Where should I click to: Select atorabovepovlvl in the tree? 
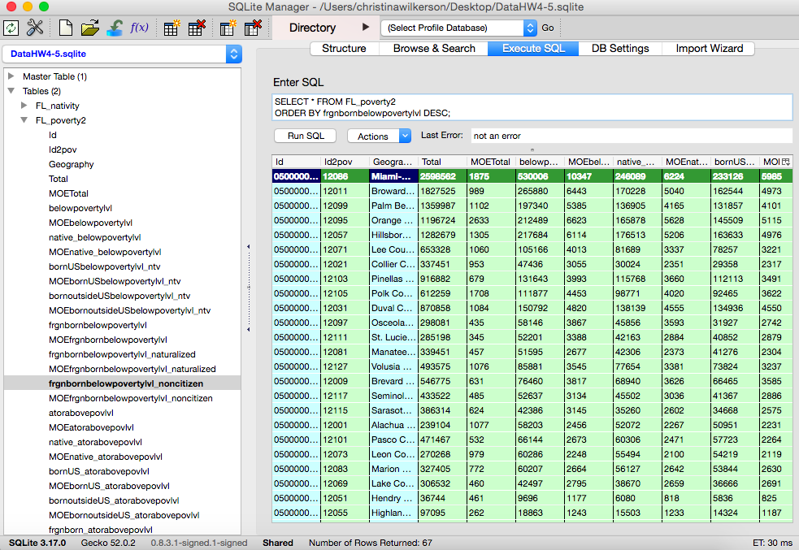tap(81, 413)
